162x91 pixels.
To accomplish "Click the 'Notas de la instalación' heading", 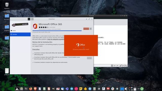I will click(x=42, y=42).
